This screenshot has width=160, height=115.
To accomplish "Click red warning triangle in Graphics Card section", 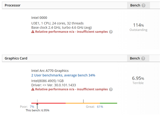I will coord(33,89).
